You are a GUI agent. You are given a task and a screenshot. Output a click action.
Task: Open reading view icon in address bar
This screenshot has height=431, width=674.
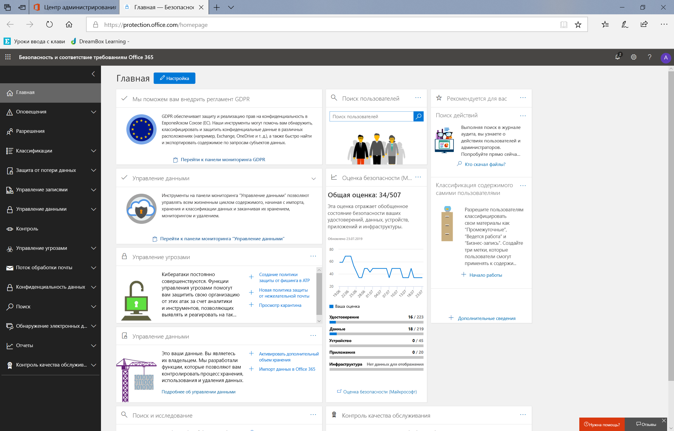pyautogui.click(x=564, y=24)
